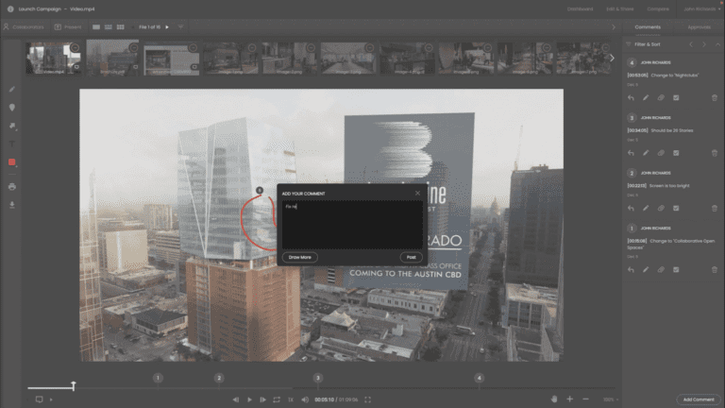Reply to comment 4 about Nightclubs
Image resolution: width=725 pixels, height=408 pixels.
[632, 97]
